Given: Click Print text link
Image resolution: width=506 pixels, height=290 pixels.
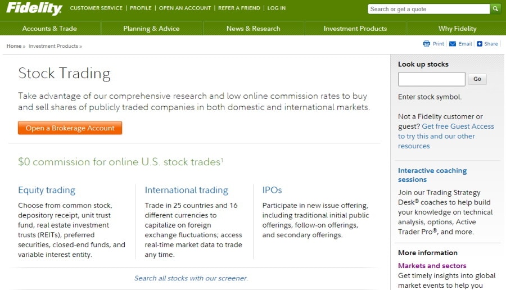Looking at the screenshot, I should tap(438, 44).
